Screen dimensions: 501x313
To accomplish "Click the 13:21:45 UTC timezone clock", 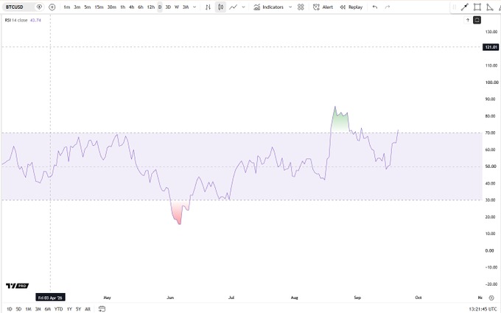I will 483,309.
